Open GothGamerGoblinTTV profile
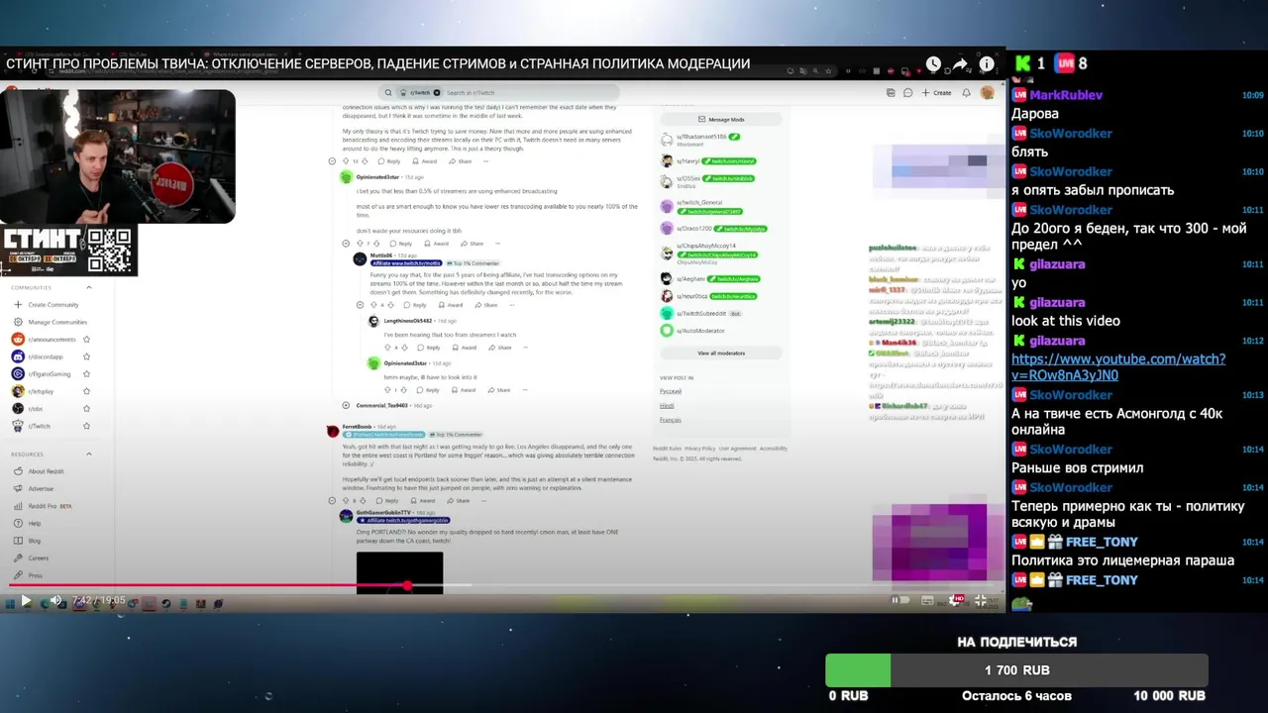The image size is (1268, 713). pos(383,512)
